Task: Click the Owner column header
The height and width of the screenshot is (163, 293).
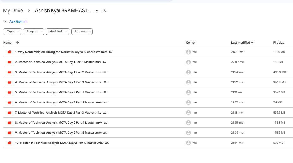Action: coord(190,43)
